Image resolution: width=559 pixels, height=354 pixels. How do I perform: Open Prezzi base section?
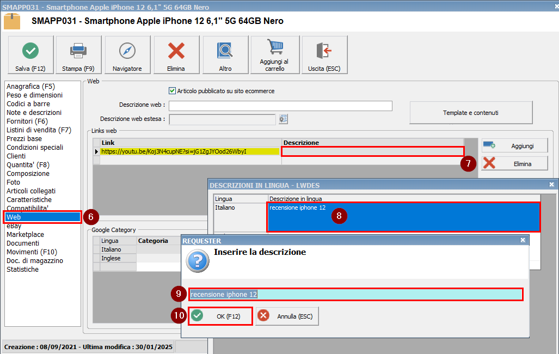pos(24,138)
